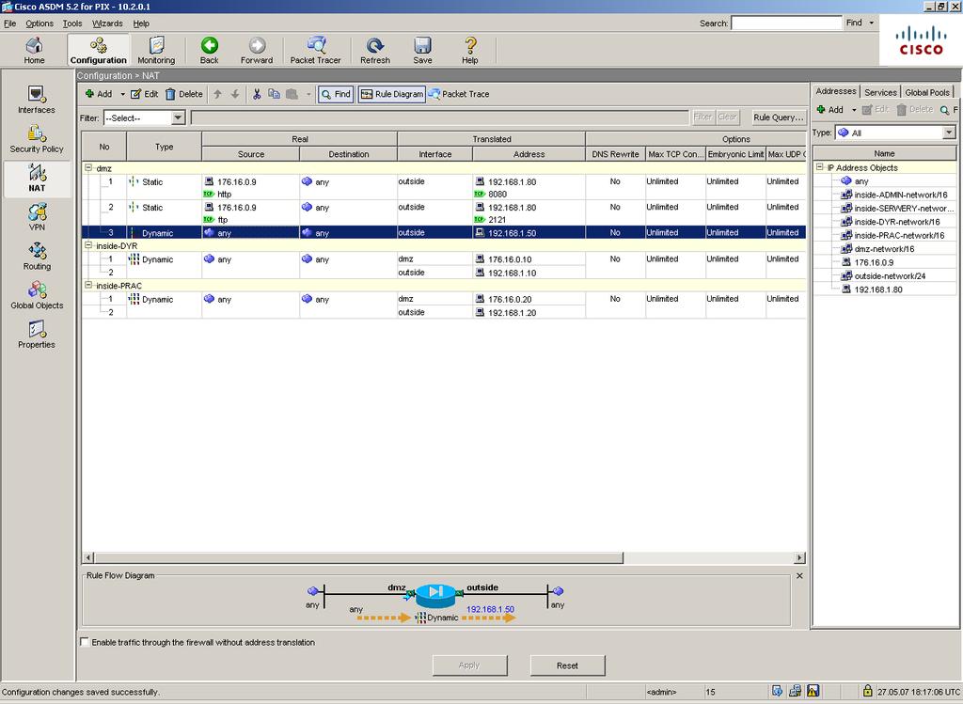Move the selected rule up
The width and height of the screenshot is (963, 704).
[217, 94]
